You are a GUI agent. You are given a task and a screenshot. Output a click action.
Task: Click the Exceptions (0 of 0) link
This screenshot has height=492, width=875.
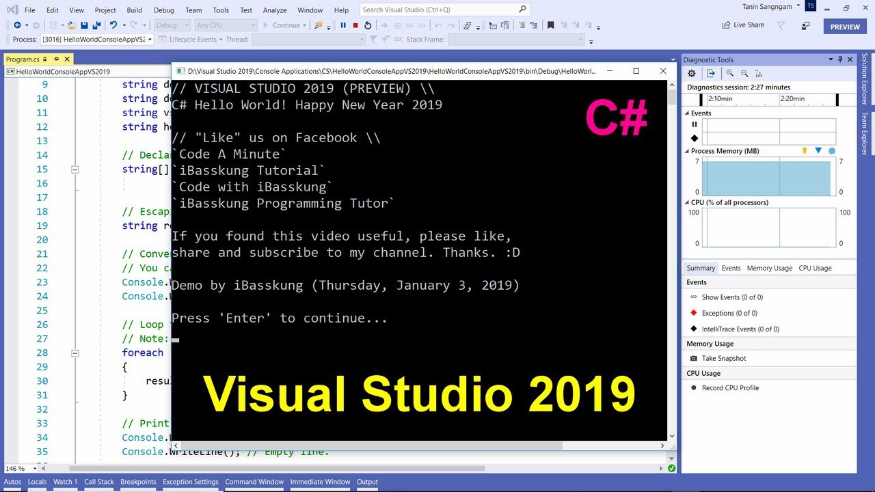[x=729, y=313]
